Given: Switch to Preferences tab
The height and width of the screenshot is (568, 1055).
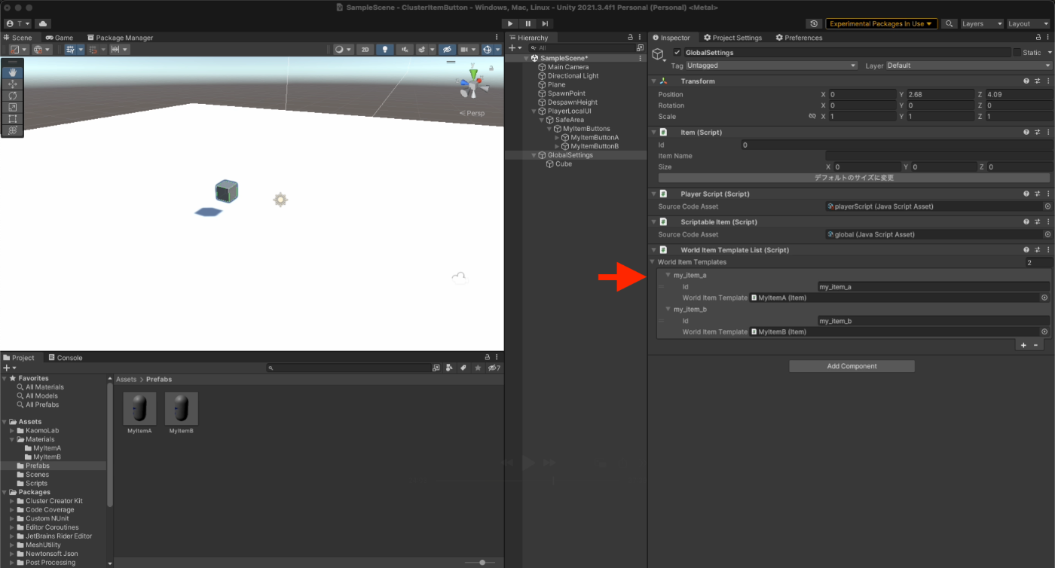Looking at the screenshot, I should 798,38.
